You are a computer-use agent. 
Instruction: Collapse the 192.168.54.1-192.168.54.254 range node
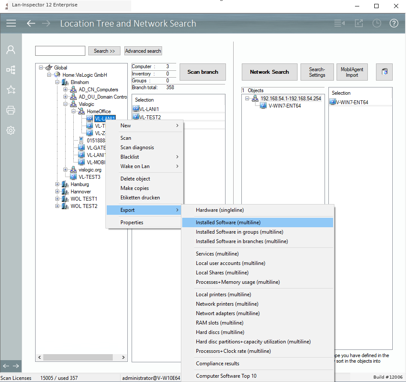[x=247, y=99]
